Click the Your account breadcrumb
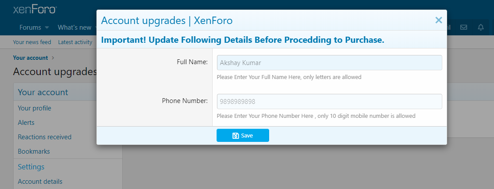 pos(30,58)
